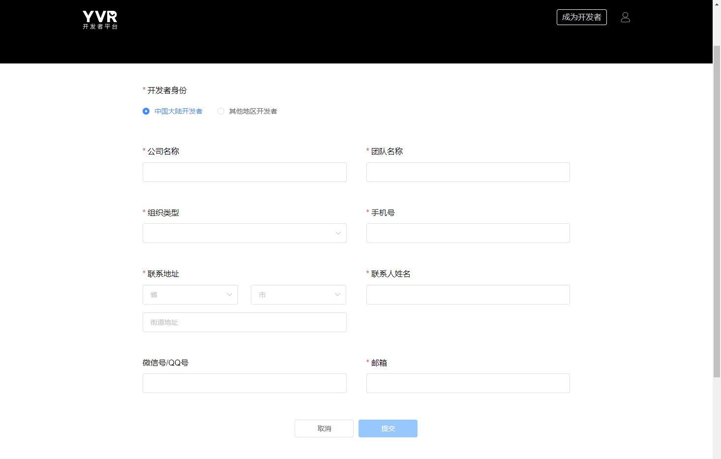The width and height of the screenshot is (721, 459).
Task: Open the province (省) dropdown
Action: (190, 295)
